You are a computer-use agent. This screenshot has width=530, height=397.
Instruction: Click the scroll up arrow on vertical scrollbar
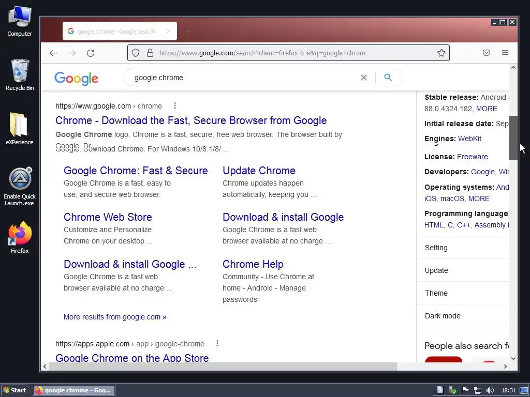513,68
